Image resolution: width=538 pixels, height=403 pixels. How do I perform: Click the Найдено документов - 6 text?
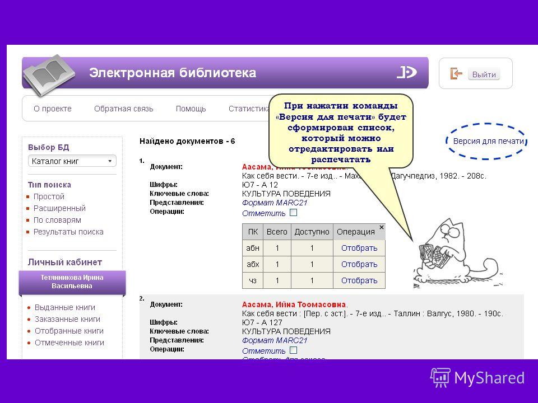tap(187, 141)
